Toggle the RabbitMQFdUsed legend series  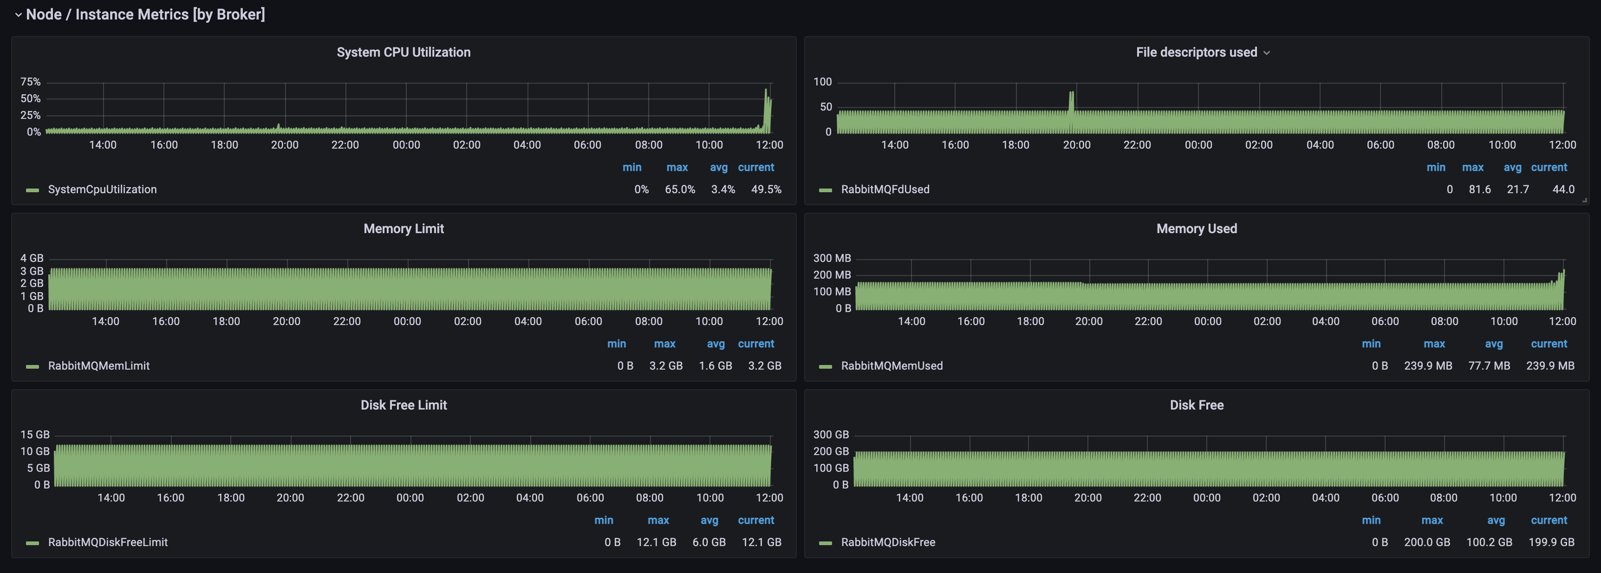point(885,189)
